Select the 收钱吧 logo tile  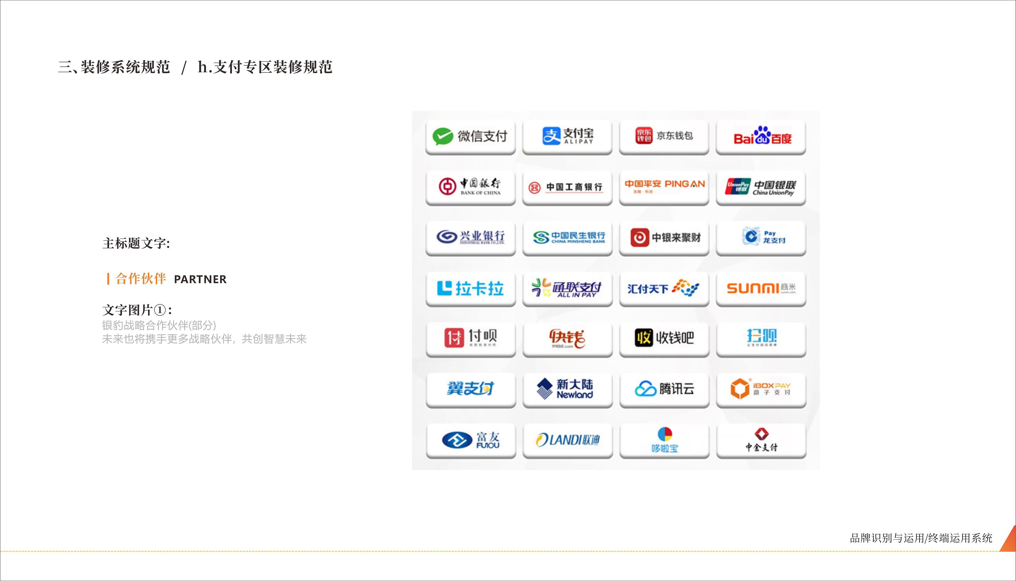tap(663, 338)
